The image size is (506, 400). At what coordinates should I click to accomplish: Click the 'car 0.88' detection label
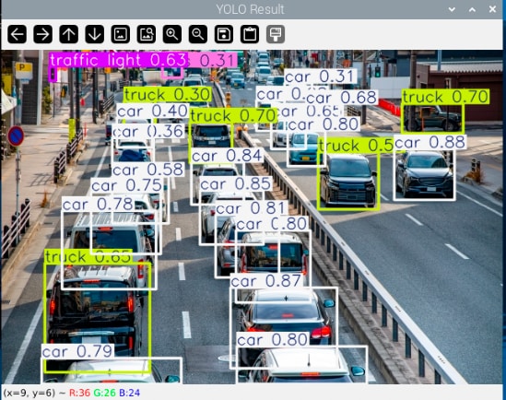pos(430,142)
